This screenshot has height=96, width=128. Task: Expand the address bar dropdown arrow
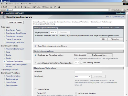[109, 10]
